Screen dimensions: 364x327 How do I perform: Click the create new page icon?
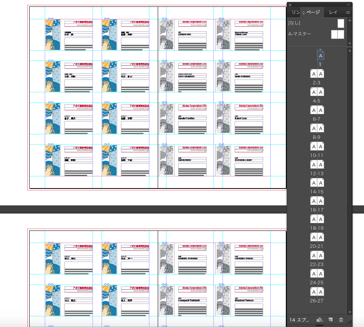point(331,320)
